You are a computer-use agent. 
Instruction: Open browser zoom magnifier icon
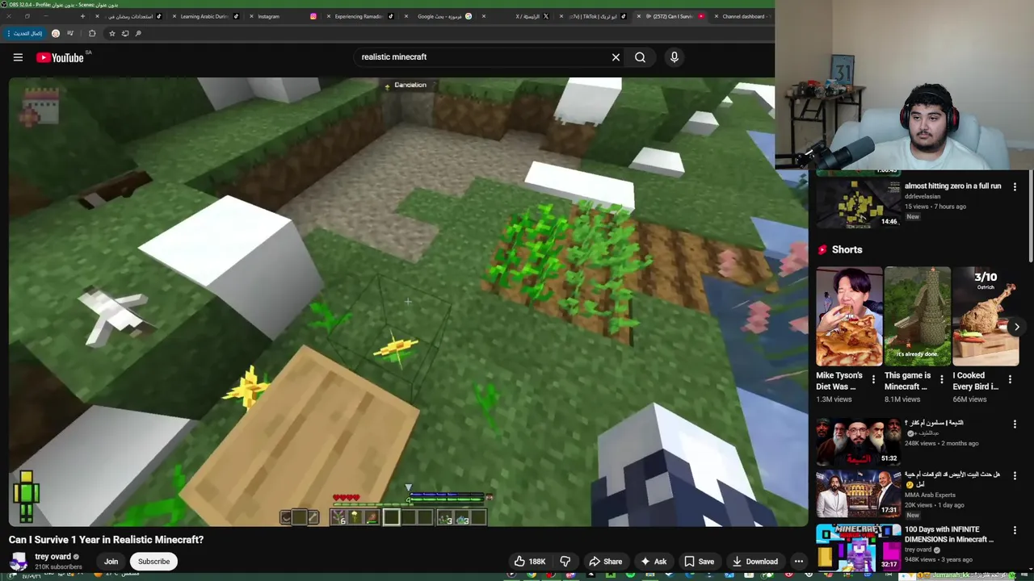(x=138, y=33)
